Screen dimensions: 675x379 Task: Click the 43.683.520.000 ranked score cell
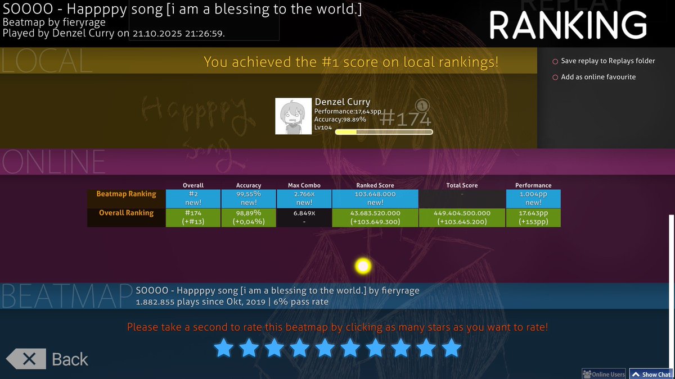[x=375, y=218]
